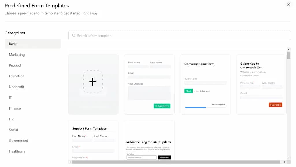Click the email address field in Subscribe Blog card
This screenshot has width=296, height=167.
(x=141, y=157)
